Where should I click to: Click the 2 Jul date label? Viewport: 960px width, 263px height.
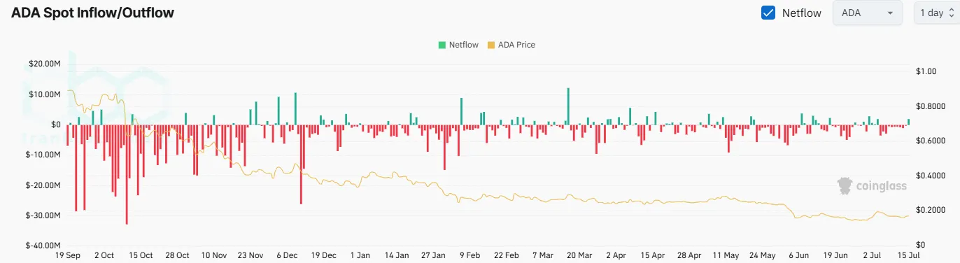tap(872, 256)
